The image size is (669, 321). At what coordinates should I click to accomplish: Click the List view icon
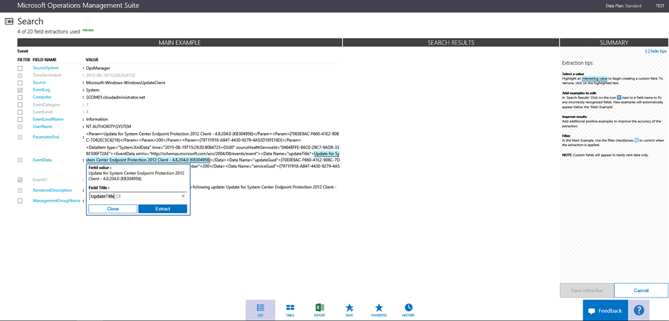[x=260, y=308]
